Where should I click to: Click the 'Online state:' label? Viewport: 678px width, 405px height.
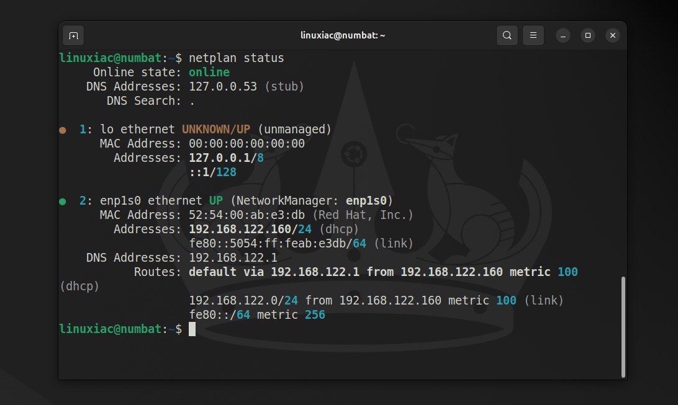point(137,72)
